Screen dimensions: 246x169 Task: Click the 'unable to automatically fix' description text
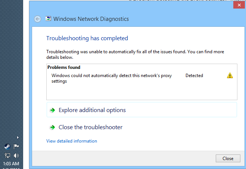click(x=135, y=54)
